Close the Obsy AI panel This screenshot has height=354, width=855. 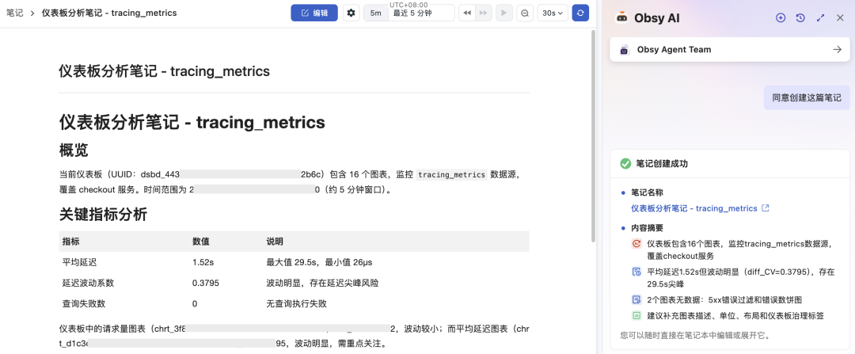tap(840, 18)
